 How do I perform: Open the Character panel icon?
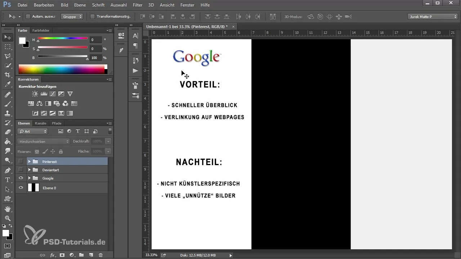pyautogui.click(x=135, y=36)
